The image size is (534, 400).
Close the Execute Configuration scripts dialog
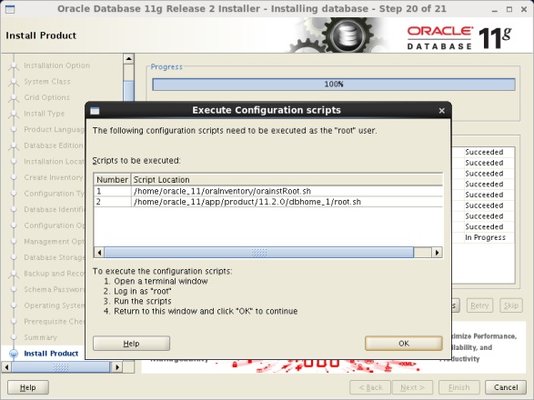pos(442,111)
